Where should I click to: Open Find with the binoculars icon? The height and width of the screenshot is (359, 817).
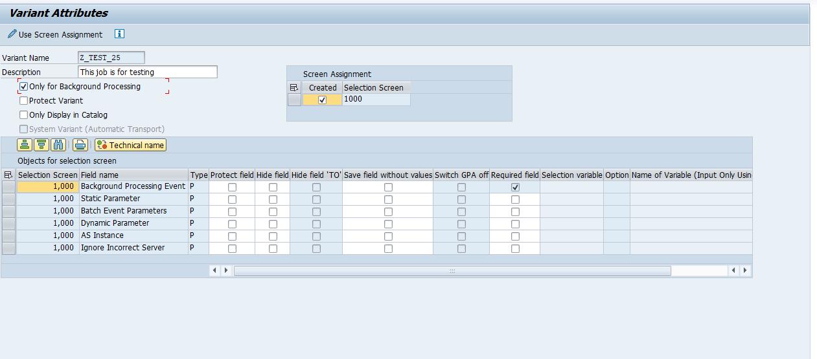[x=59, y=145]
